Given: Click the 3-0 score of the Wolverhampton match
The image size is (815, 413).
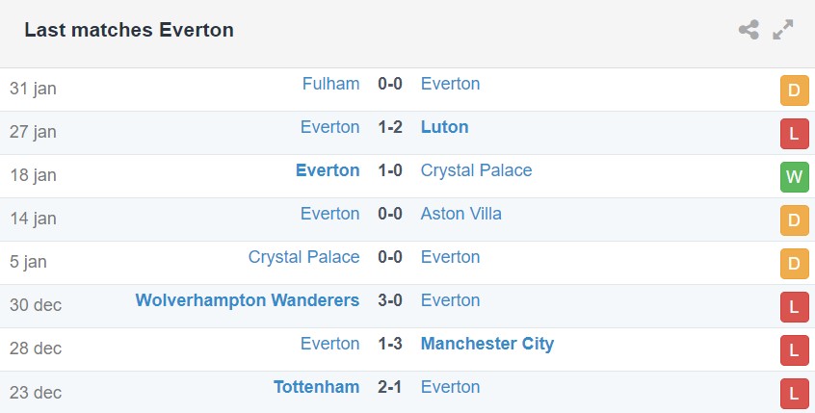Looking at the screenshot, I should 390,300.
